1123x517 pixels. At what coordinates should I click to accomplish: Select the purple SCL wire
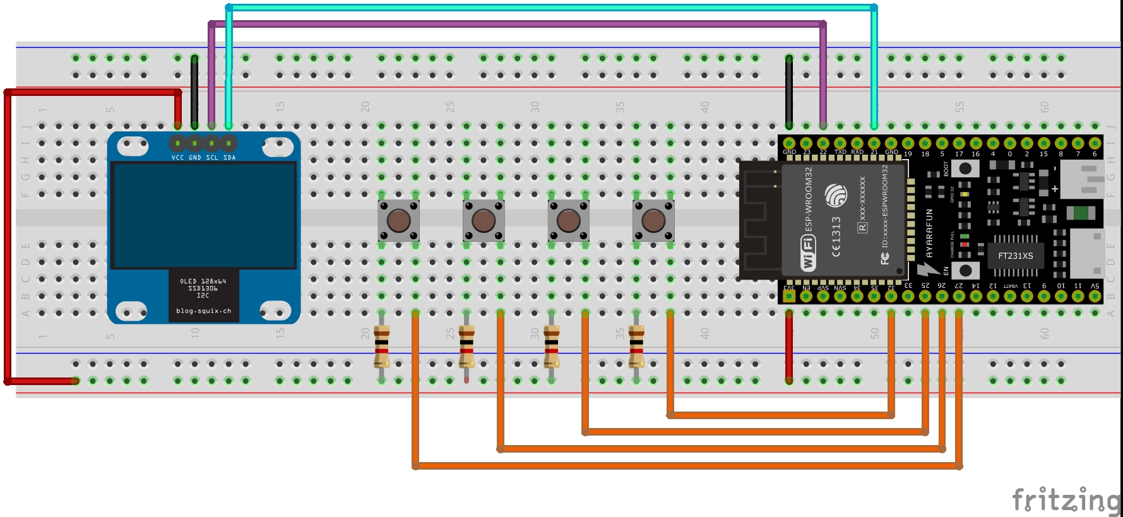tap(517, 24)
